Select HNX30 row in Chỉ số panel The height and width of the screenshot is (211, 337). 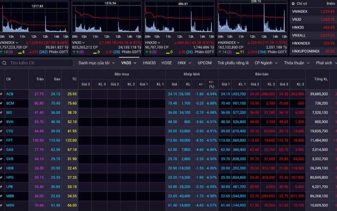[313, 27]
